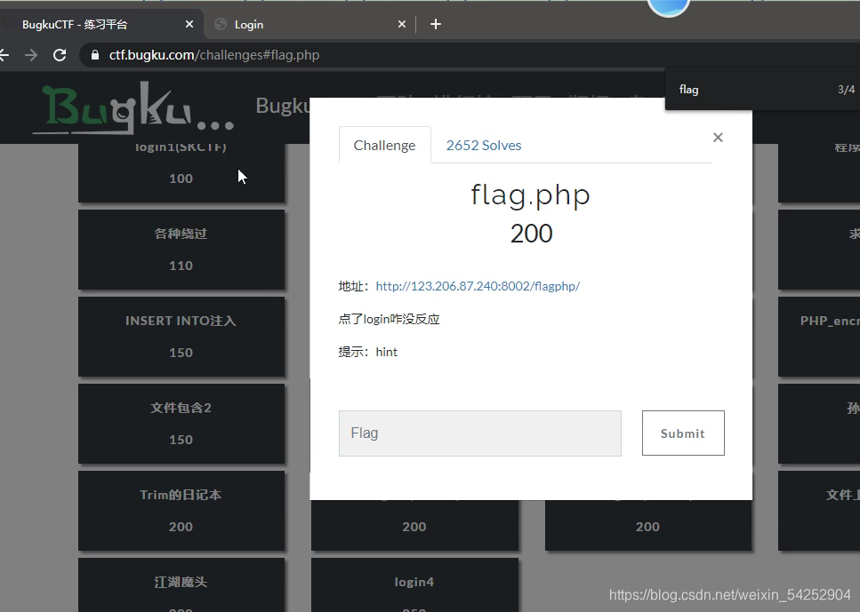Screen dimensions: 860x612
Task: Open the Trim的日记本 challenge card
Action: pos(181,511)
